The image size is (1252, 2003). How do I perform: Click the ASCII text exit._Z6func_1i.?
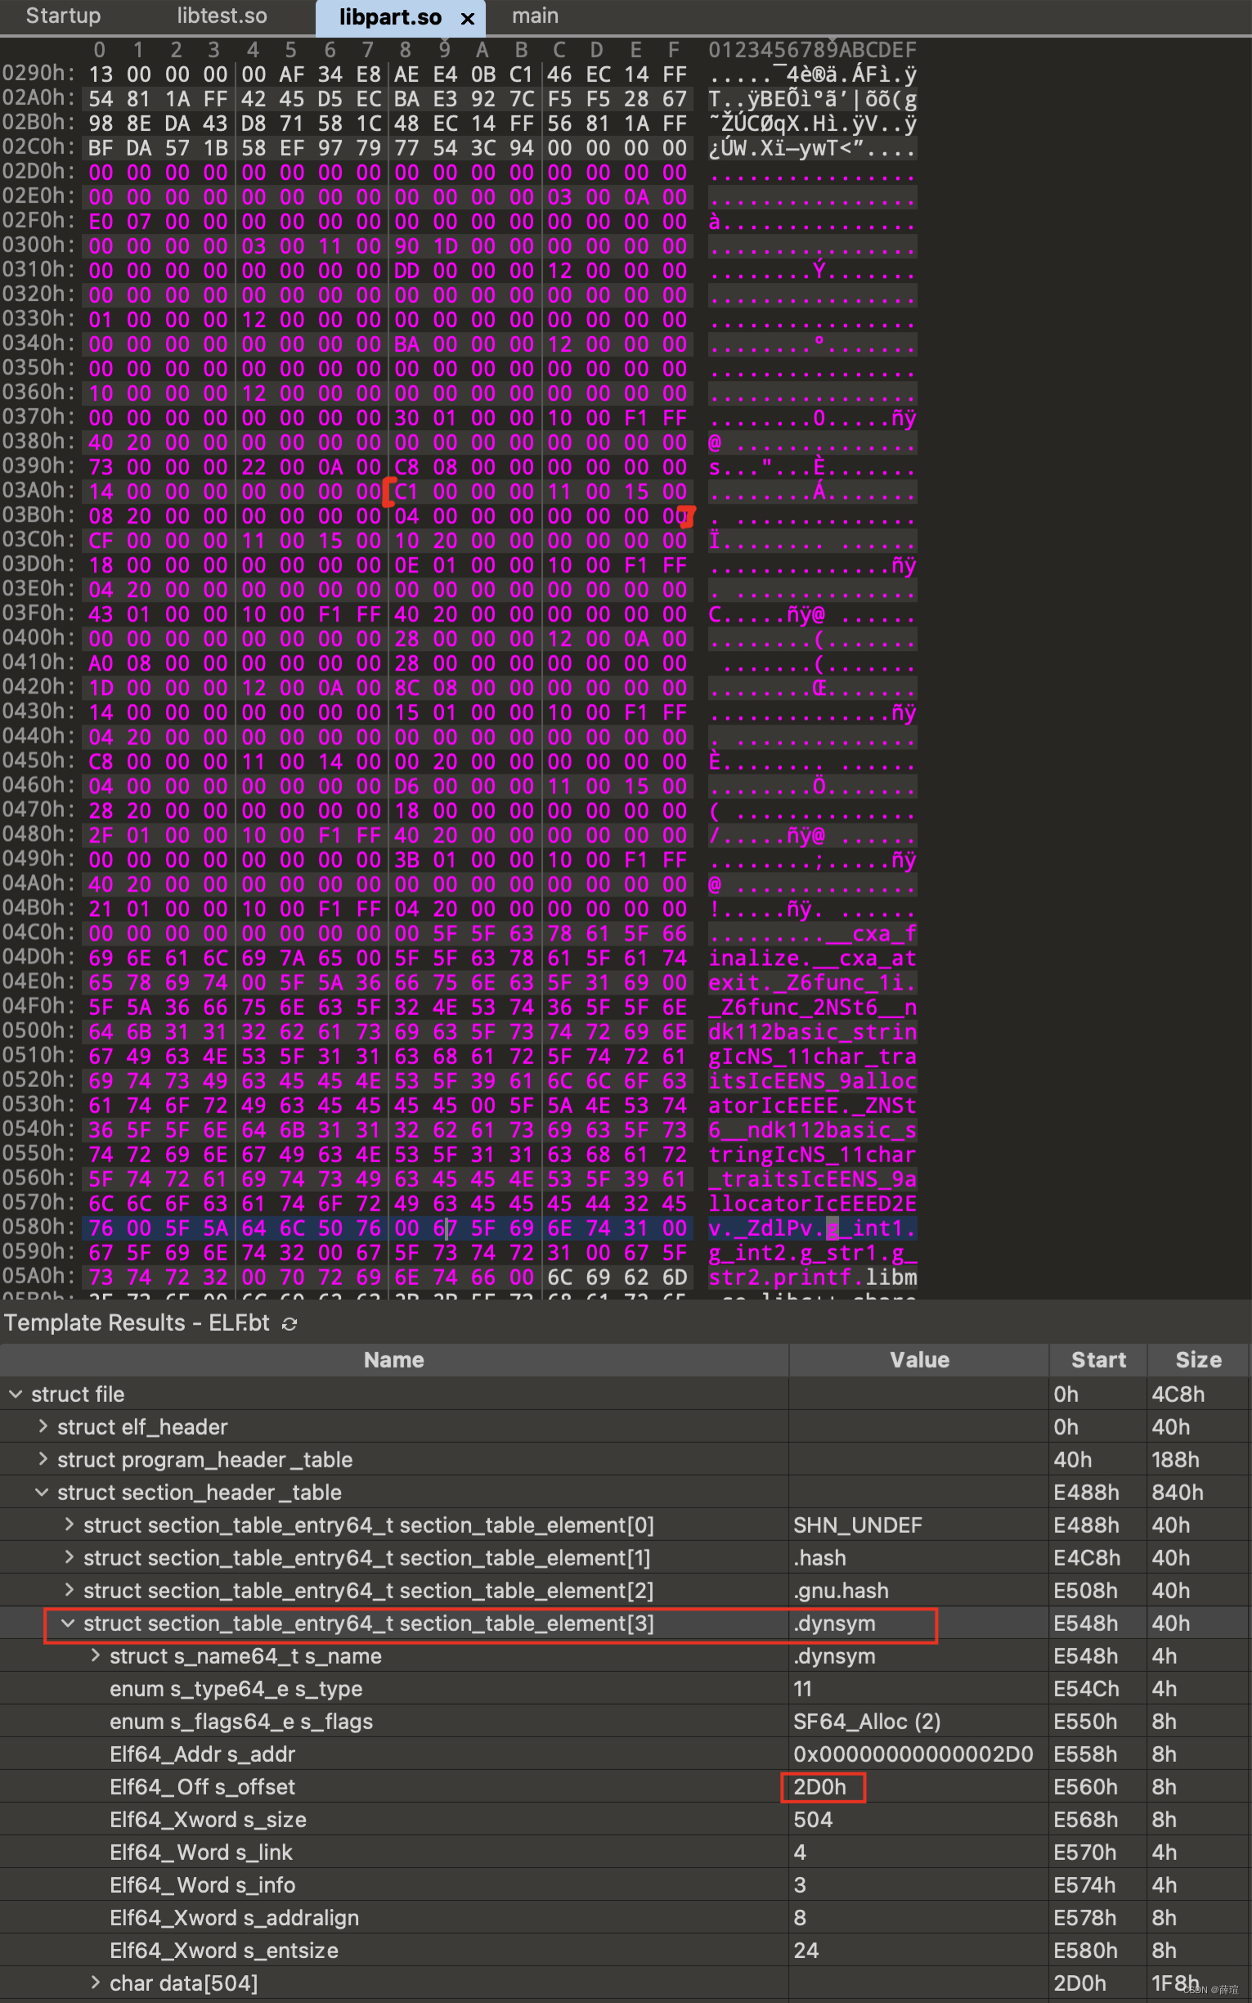[x=812, y=982]
